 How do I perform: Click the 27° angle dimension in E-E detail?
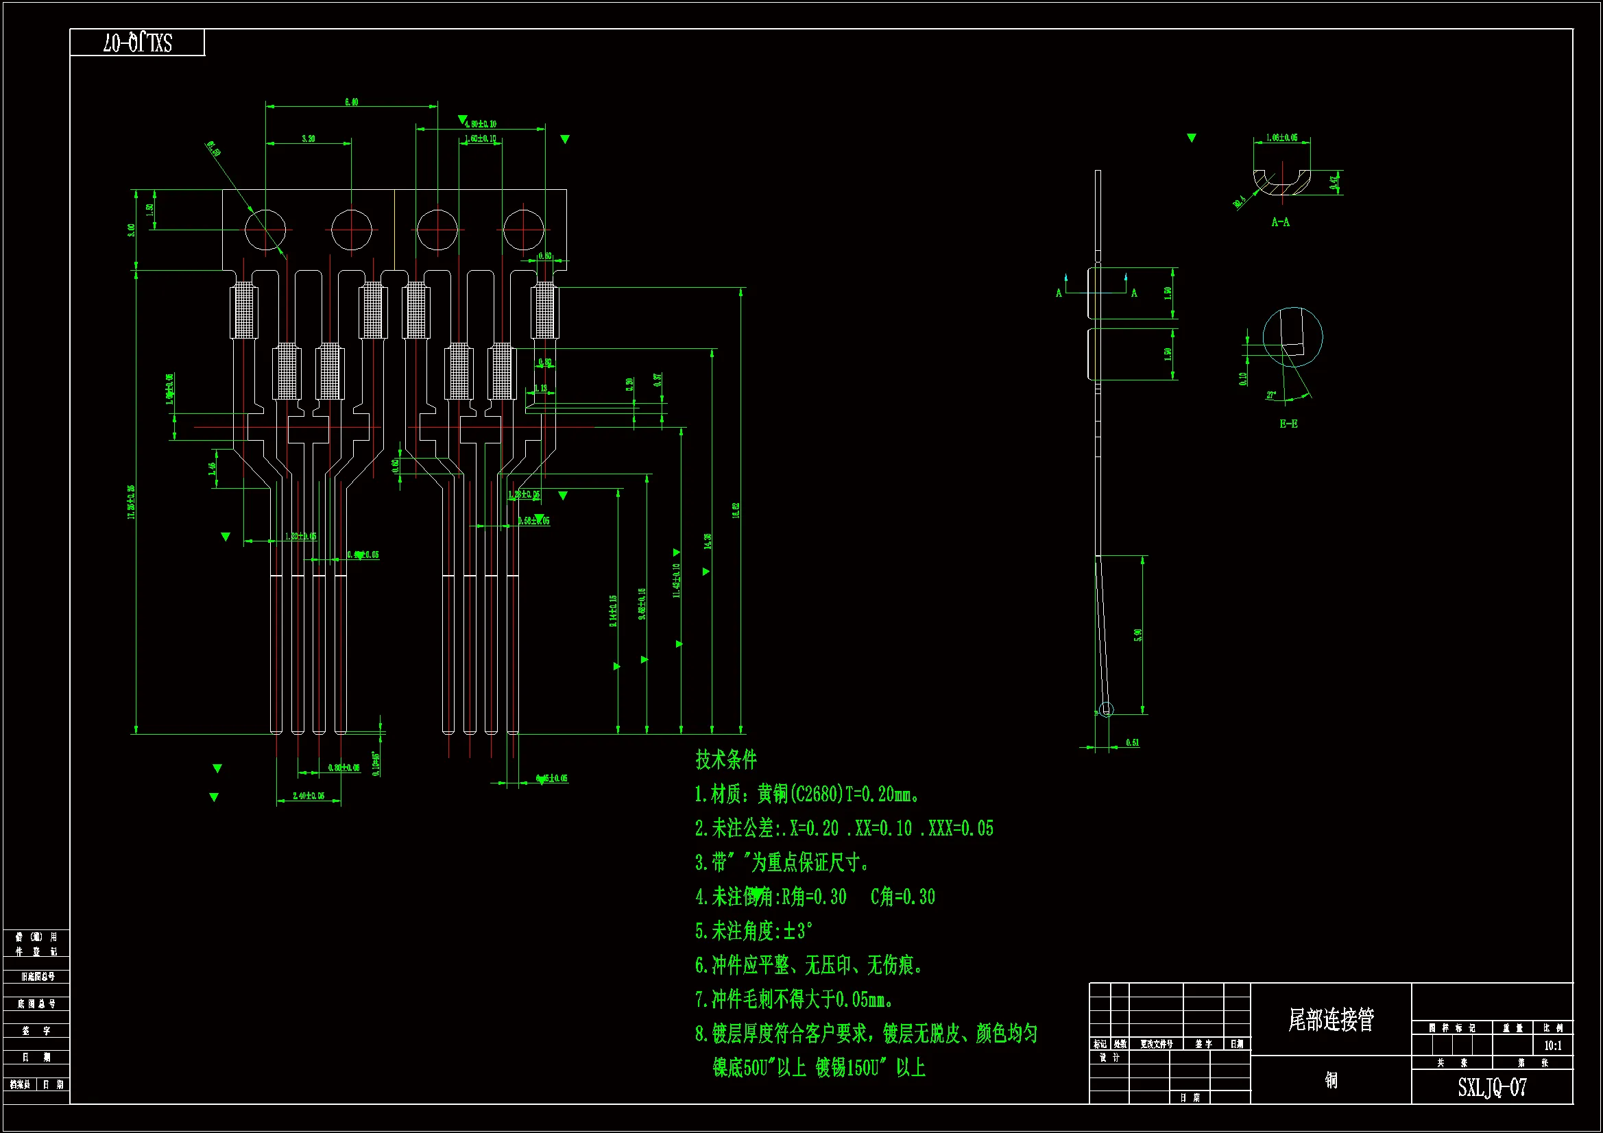(1271, 395)
